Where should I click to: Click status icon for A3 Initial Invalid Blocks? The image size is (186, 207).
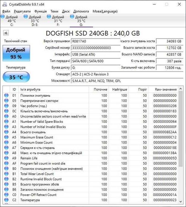pos(6,127)
